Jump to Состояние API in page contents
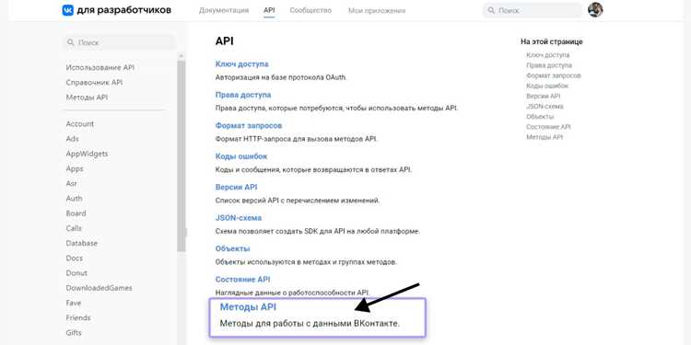This screenshot has width=691, height=345. click(549, 127)
